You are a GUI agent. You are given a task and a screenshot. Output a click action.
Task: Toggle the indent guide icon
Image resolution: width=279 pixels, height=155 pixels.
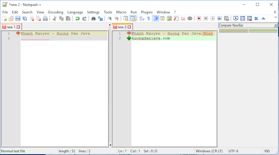click(x=156, y=18)
